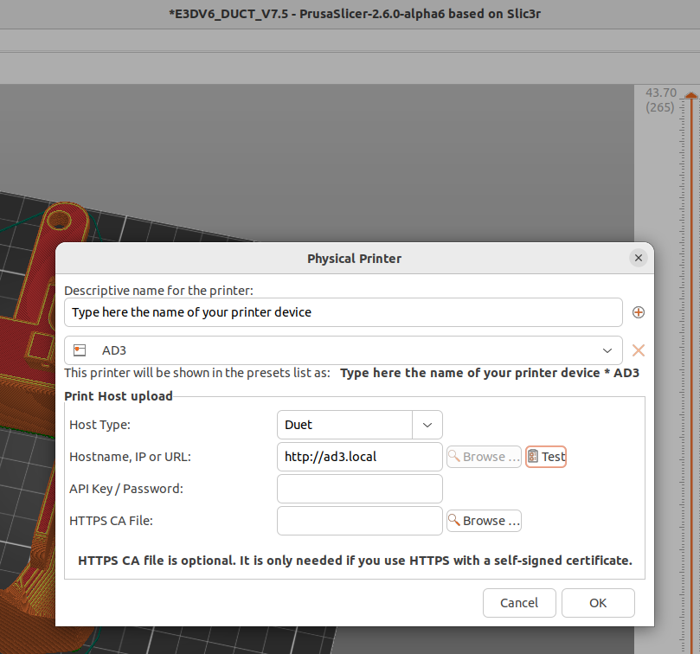Click the Hostname field showing http://ad3.local
This screenshot has width=700, height=654.
[x=359, y=457]
